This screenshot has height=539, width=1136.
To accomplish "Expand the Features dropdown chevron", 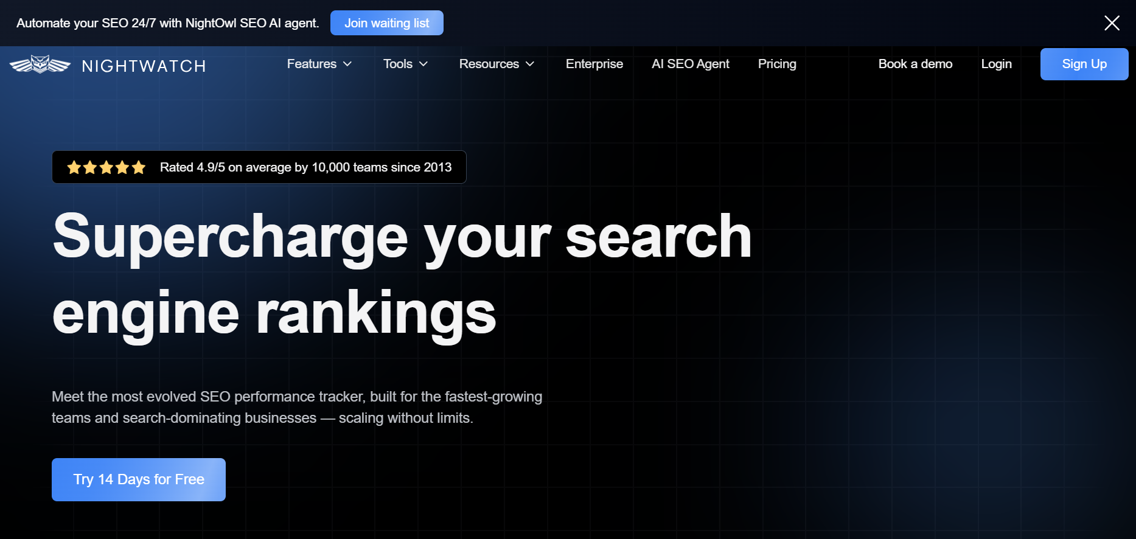I will [x=347, y=64].
